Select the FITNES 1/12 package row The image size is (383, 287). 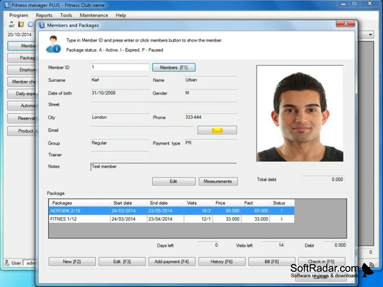coord(171,219)
